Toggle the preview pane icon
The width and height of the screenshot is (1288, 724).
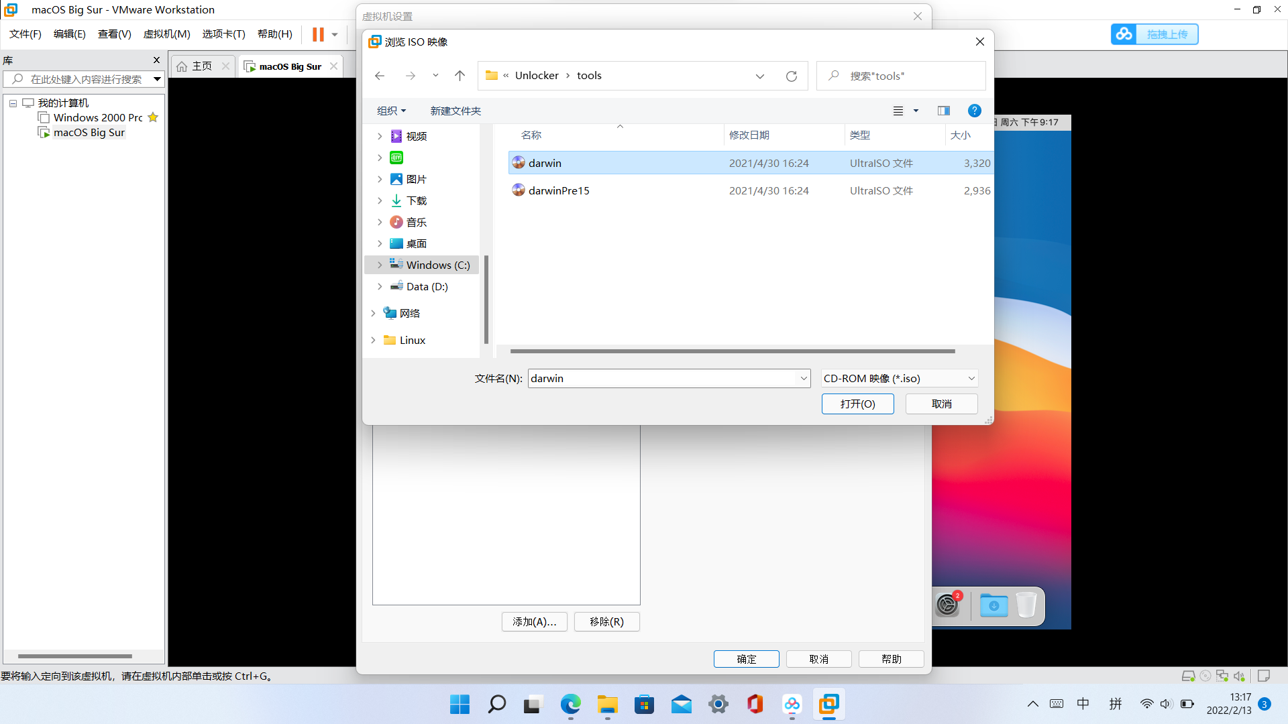click(944, 111)
